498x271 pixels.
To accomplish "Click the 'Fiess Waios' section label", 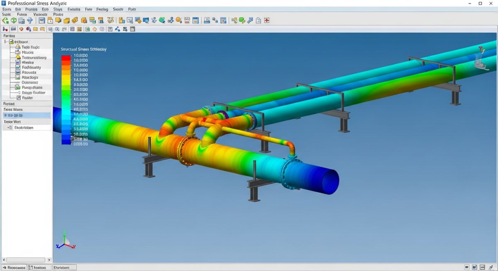I will coord(14,109).
